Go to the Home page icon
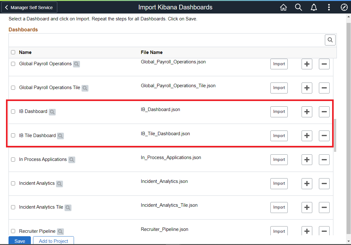Screen dimensions: 351x245 click(283, 8)
